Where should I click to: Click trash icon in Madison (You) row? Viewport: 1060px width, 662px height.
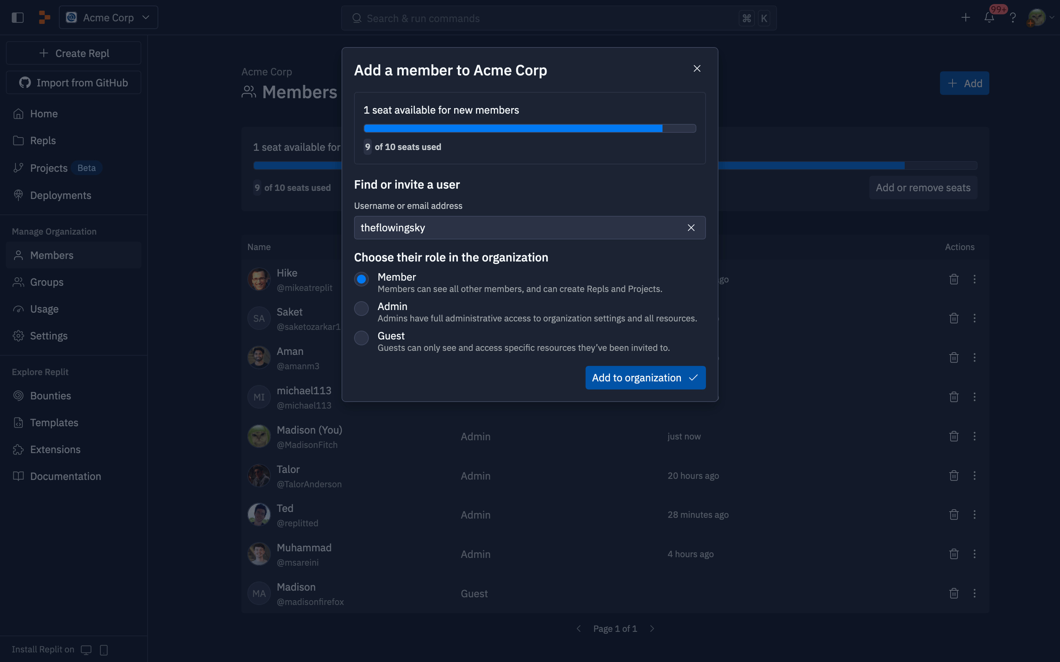point(954,437)
